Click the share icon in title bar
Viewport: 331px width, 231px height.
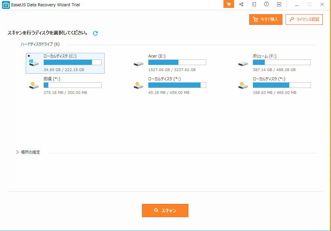pos(241,4)
